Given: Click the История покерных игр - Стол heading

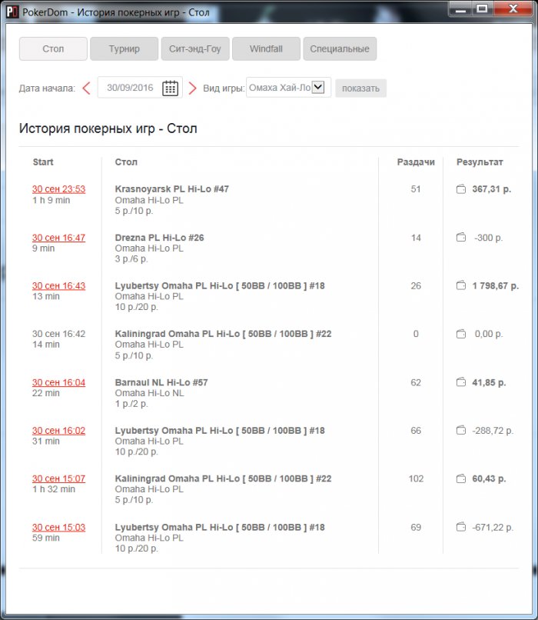Looking at the screenshot, I should pos(108,128).
